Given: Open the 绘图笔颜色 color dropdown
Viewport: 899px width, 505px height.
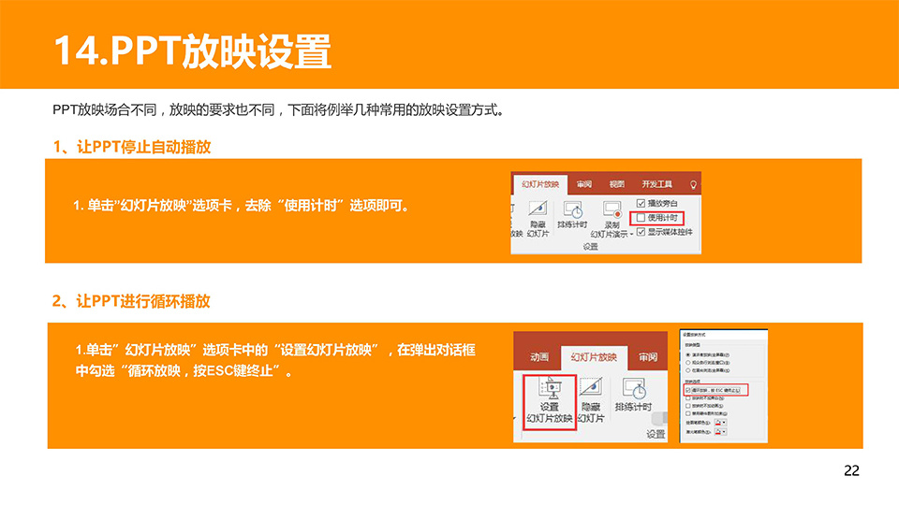Looking at the screenshot, I should pos(724,423).
